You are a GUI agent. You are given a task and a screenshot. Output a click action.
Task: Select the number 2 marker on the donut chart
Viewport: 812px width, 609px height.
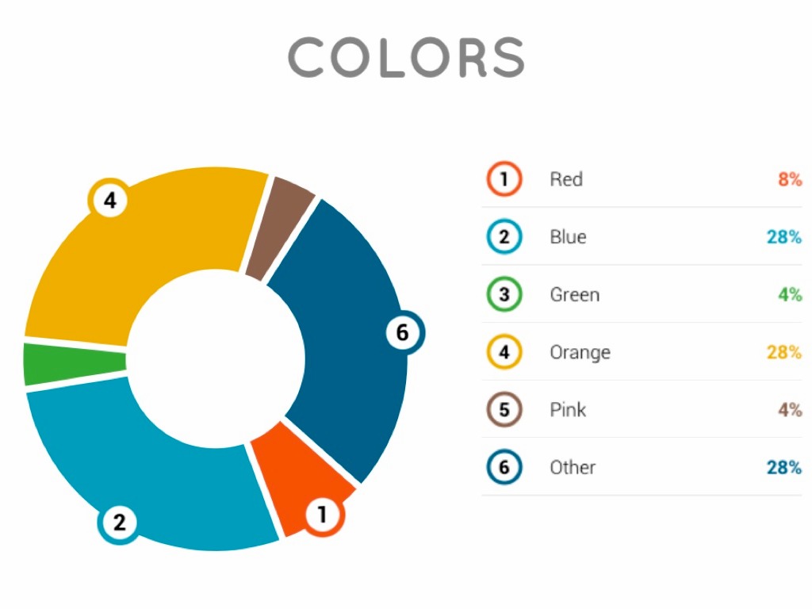tap(119, 523)
